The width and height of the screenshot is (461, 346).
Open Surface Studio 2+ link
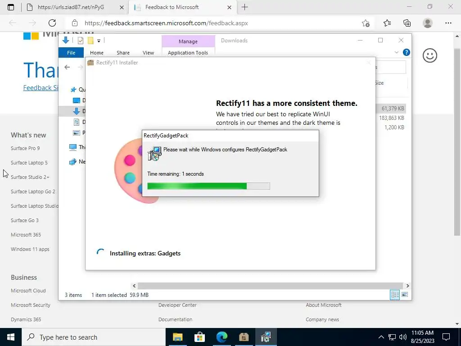(x=30, y=177)
